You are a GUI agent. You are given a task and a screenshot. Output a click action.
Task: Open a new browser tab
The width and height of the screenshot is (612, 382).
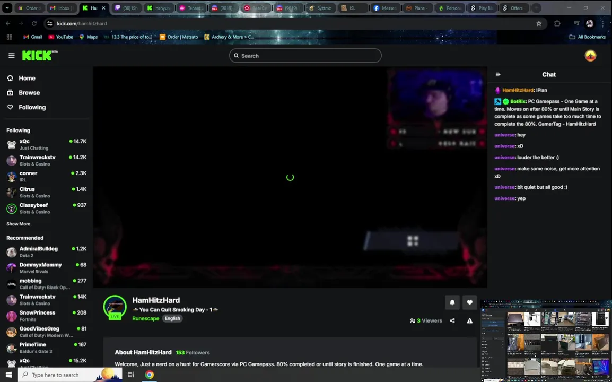point(537,8)
